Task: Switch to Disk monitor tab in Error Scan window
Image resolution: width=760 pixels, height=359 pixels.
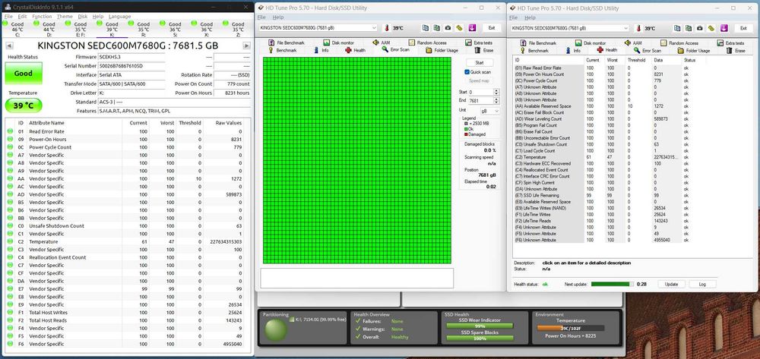Action: [x=338, y=43]
